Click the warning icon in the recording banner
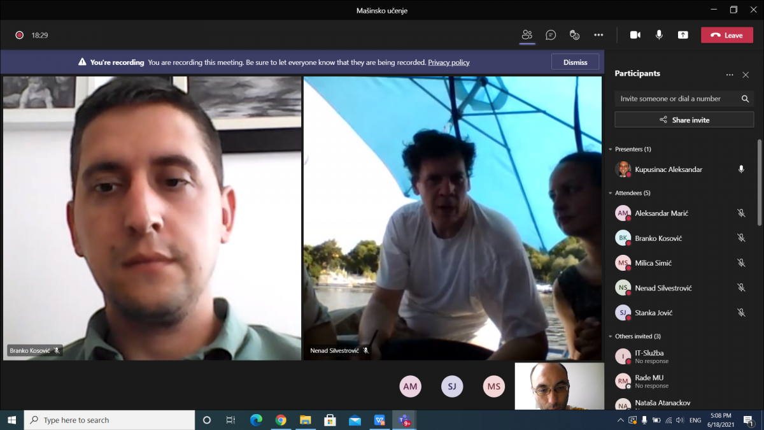 82,62
